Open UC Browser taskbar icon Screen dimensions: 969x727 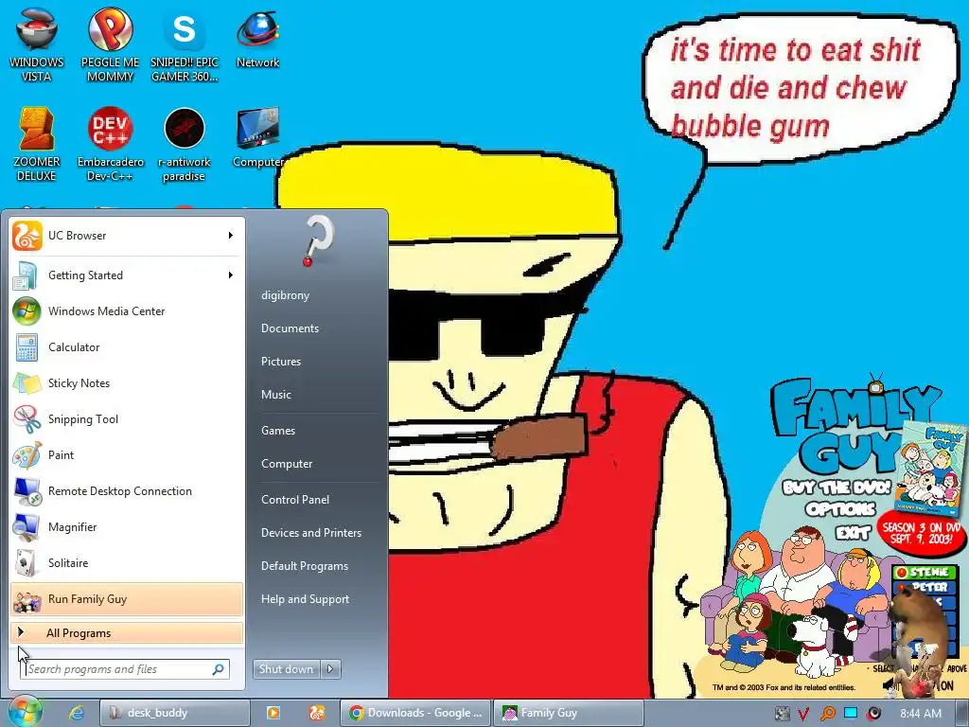tap(317, 713)
